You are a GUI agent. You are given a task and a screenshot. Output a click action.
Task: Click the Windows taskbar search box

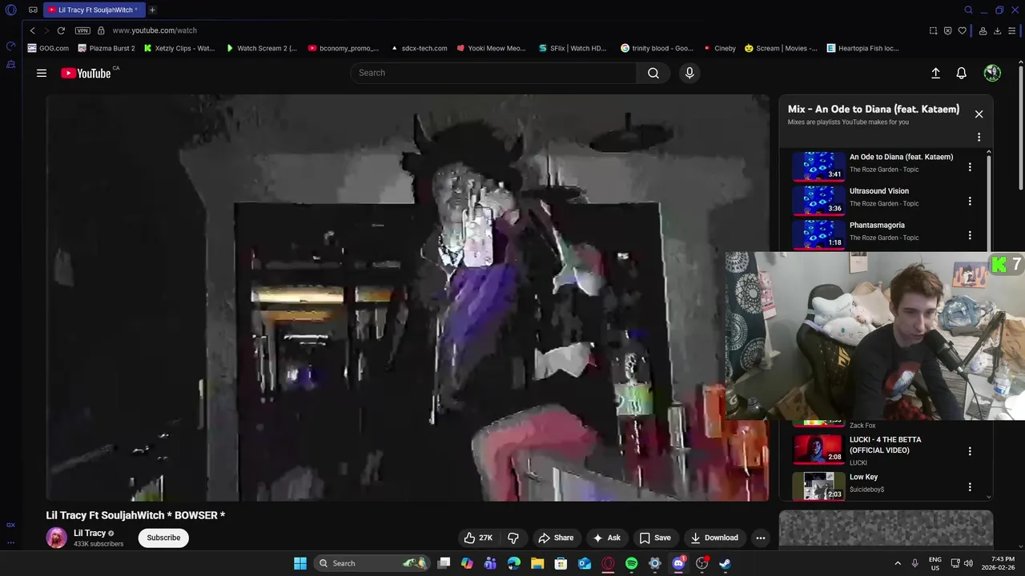pyautogui.click(x=372, y=563)
